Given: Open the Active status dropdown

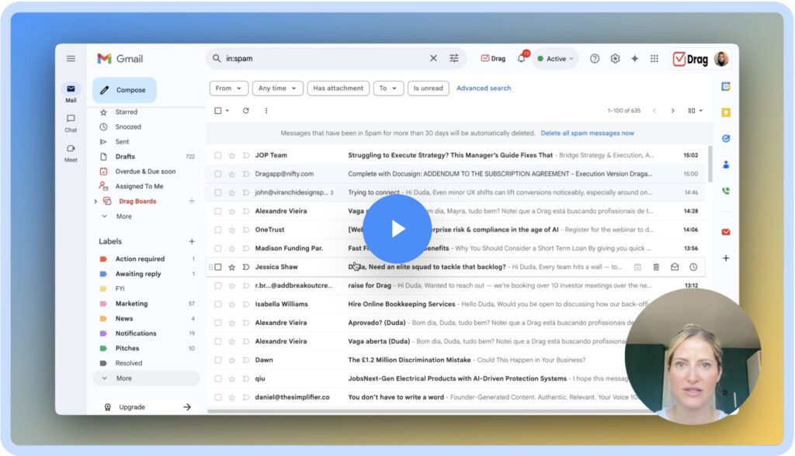Looking at the screenshot, I should click(x=555, y=59).
